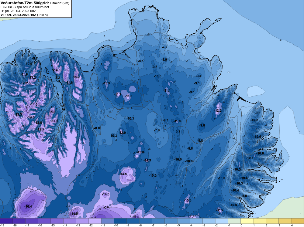The height and width of the screenshot is (227, 304).
Task: Select the legend color swatch labelled -2
Action: 221,221
